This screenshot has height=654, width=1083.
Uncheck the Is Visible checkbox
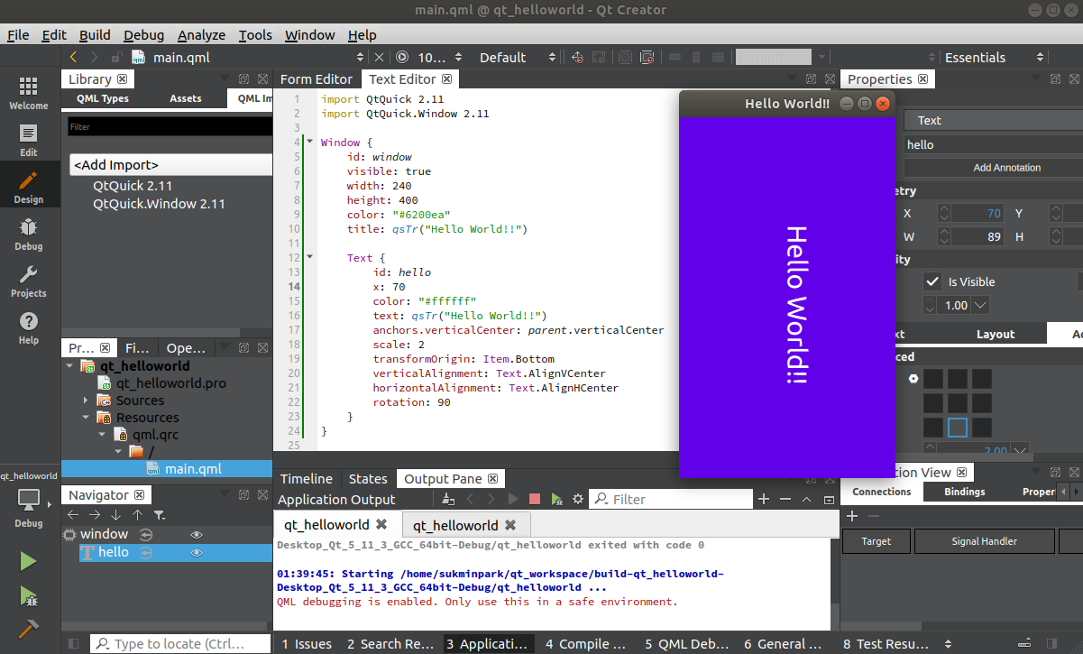(x=932, y=281)
